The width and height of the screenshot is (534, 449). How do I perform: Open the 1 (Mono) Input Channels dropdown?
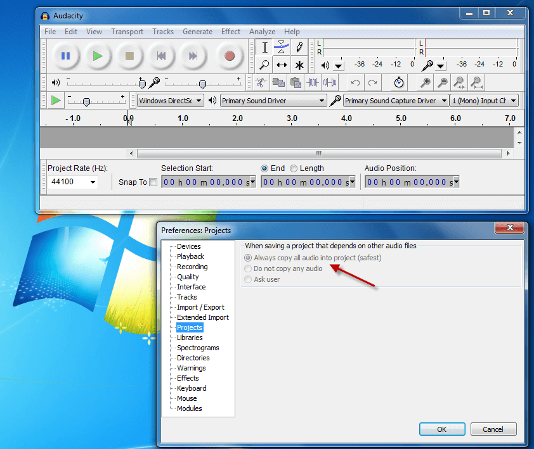point(485,101)
